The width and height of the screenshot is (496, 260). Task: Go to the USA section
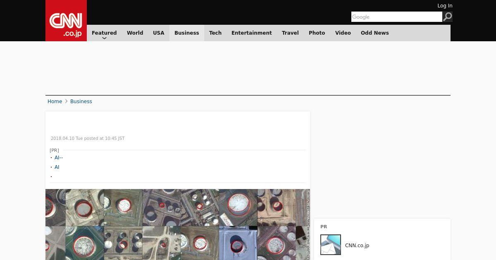159,33
